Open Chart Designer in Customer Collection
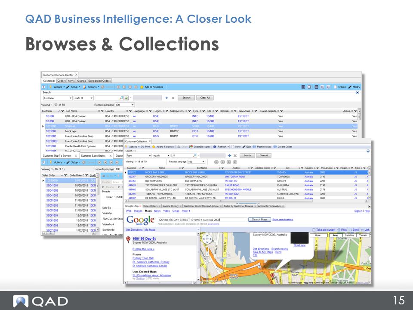The width and height of the screenshot is (413, 310). click(x=200, y=147)
